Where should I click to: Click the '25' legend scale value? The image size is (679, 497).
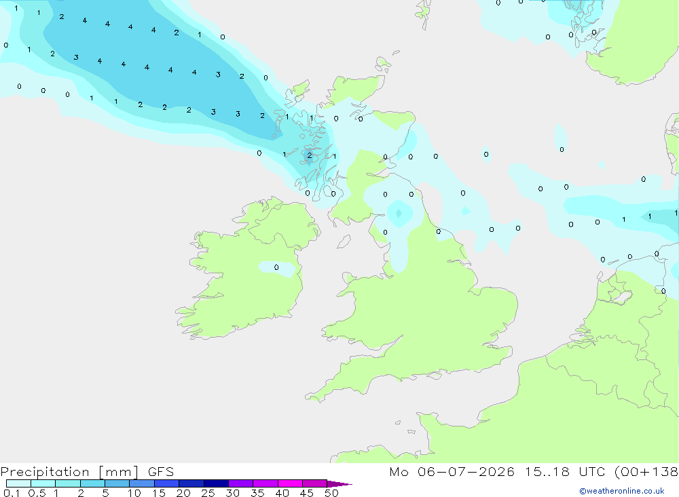pos(208,493)
